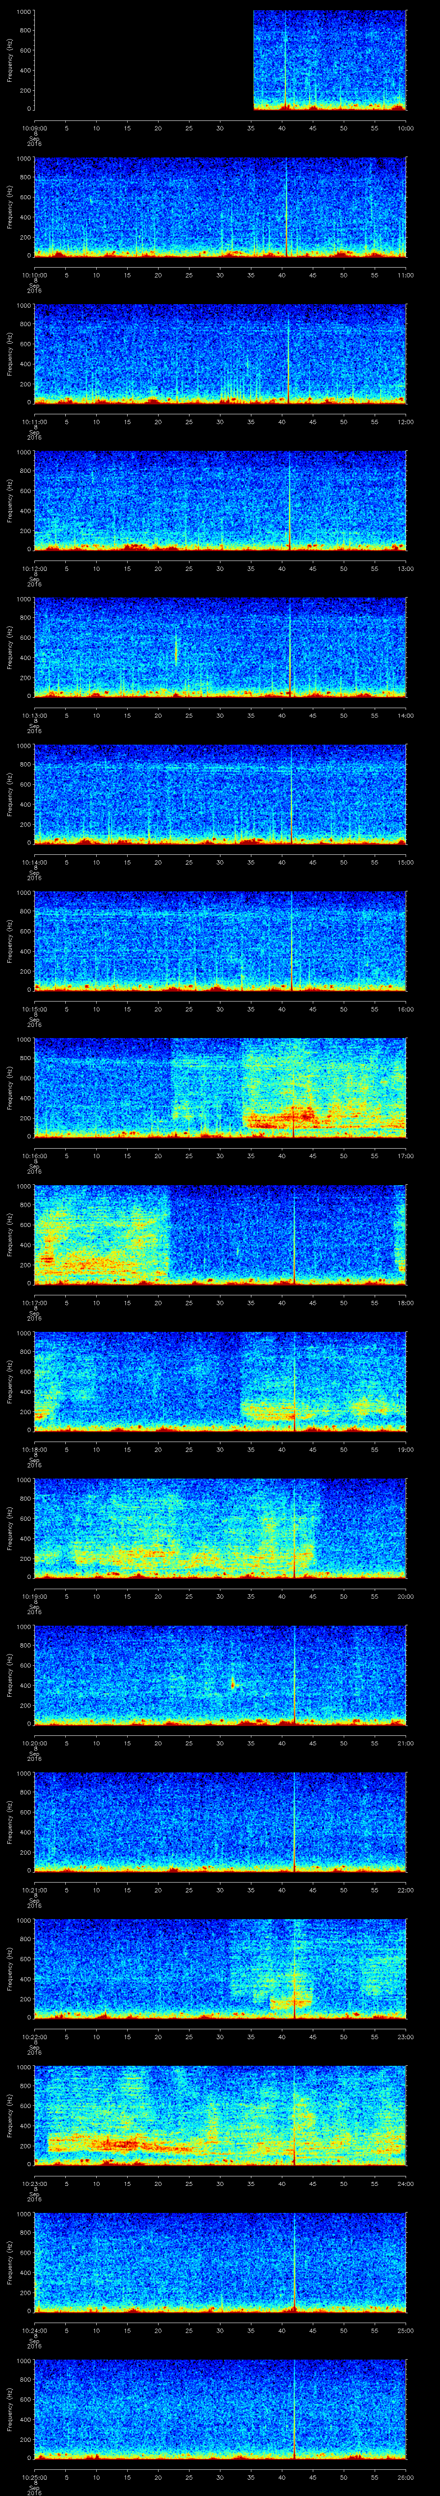Viewport: 440px width, 2496px height.
Task: Click the 10:11:00 time axis label
Action: [35, 422]
